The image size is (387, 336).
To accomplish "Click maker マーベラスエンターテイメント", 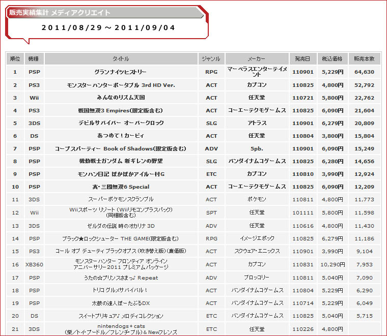I will click(x=257, y=72).
